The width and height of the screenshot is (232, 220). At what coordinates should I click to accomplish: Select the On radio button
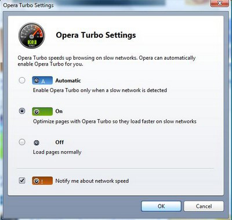22,111
